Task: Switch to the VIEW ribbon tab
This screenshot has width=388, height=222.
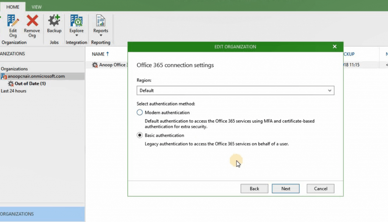Action: click(x=37, y=7)
